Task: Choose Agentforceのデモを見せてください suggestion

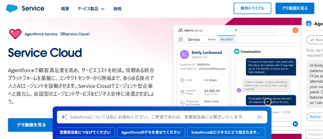Action: tap(151, 132)
